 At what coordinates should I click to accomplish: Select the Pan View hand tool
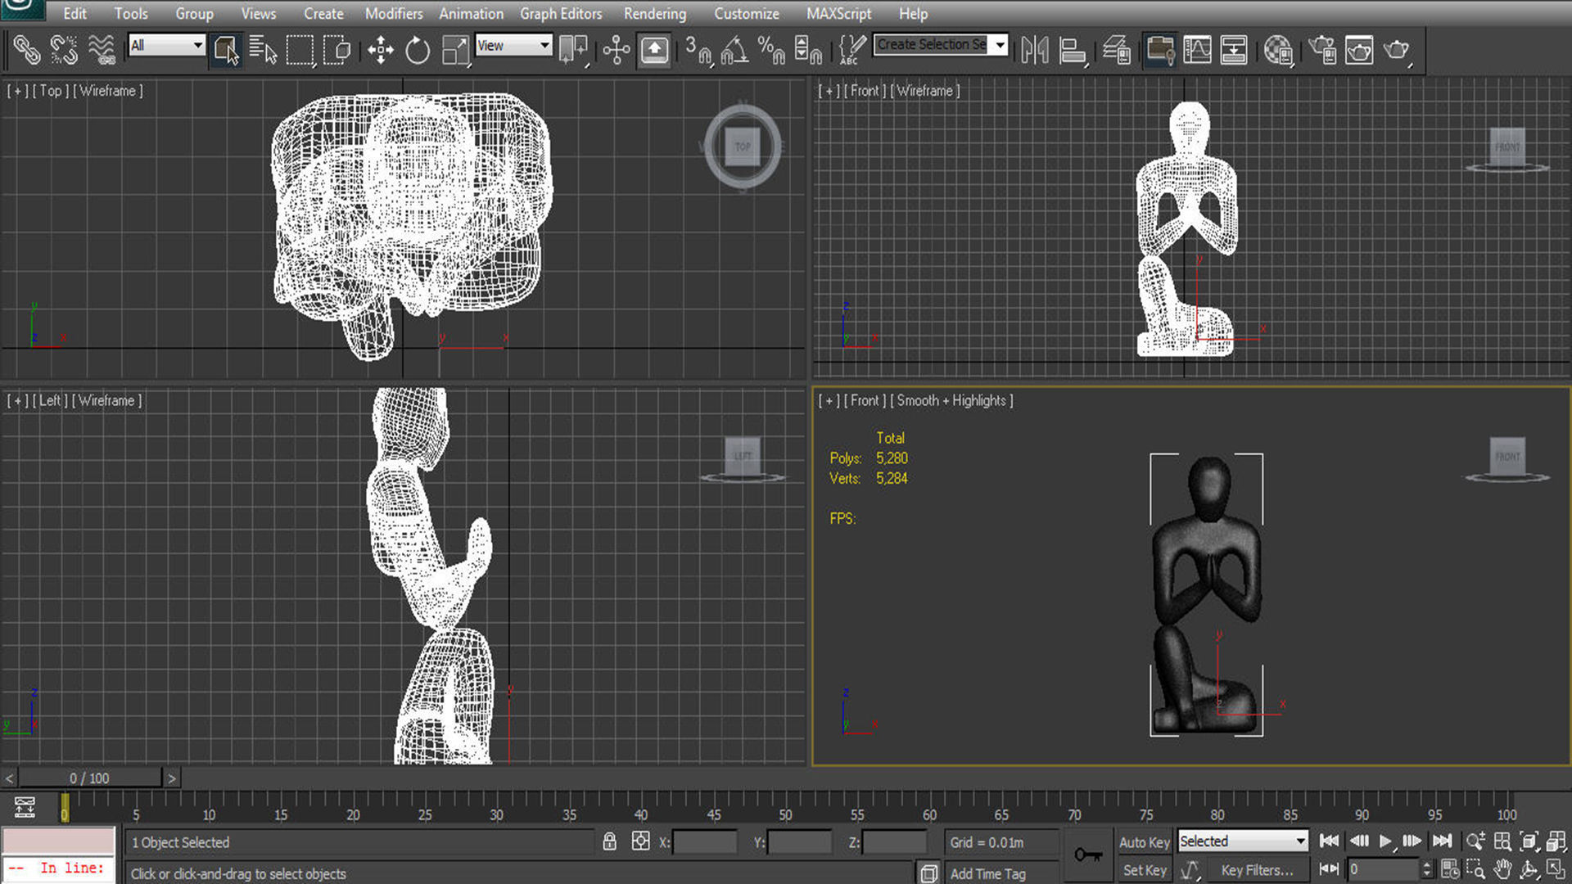1502,868
